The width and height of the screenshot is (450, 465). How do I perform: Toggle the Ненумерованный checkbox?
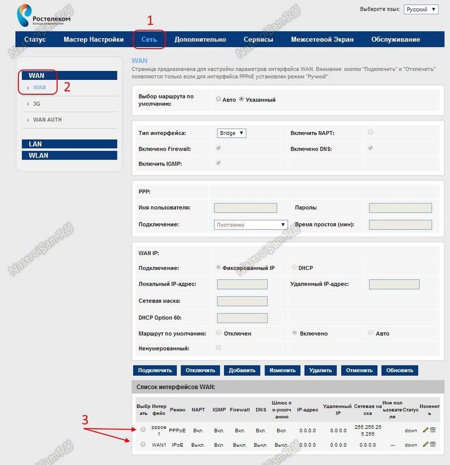[219, 347]
